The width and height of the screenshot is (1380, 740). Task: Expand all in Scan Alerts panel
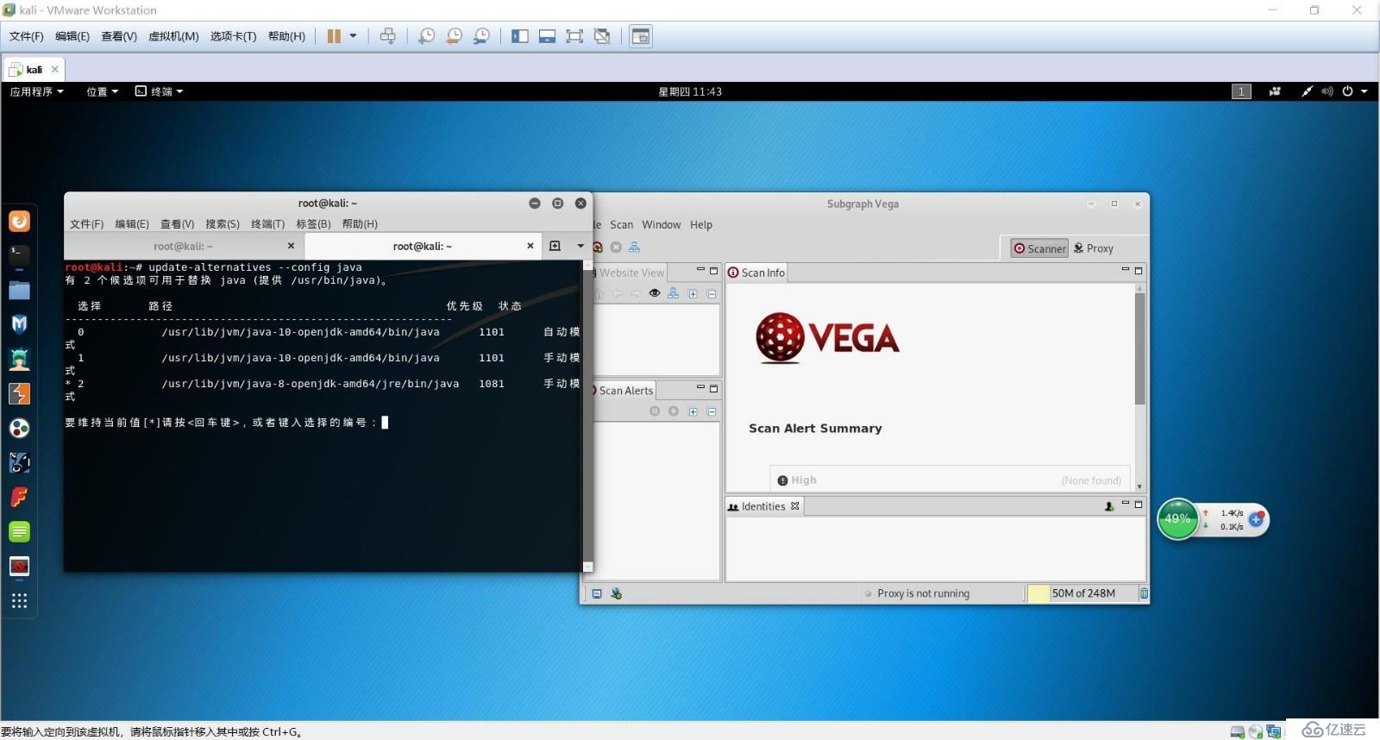(x=693, y=411)
